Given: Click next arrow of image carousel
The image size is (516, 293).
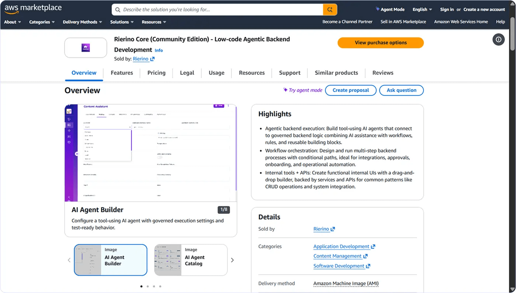Looking at the screenshot, I should tap(232, 260).
